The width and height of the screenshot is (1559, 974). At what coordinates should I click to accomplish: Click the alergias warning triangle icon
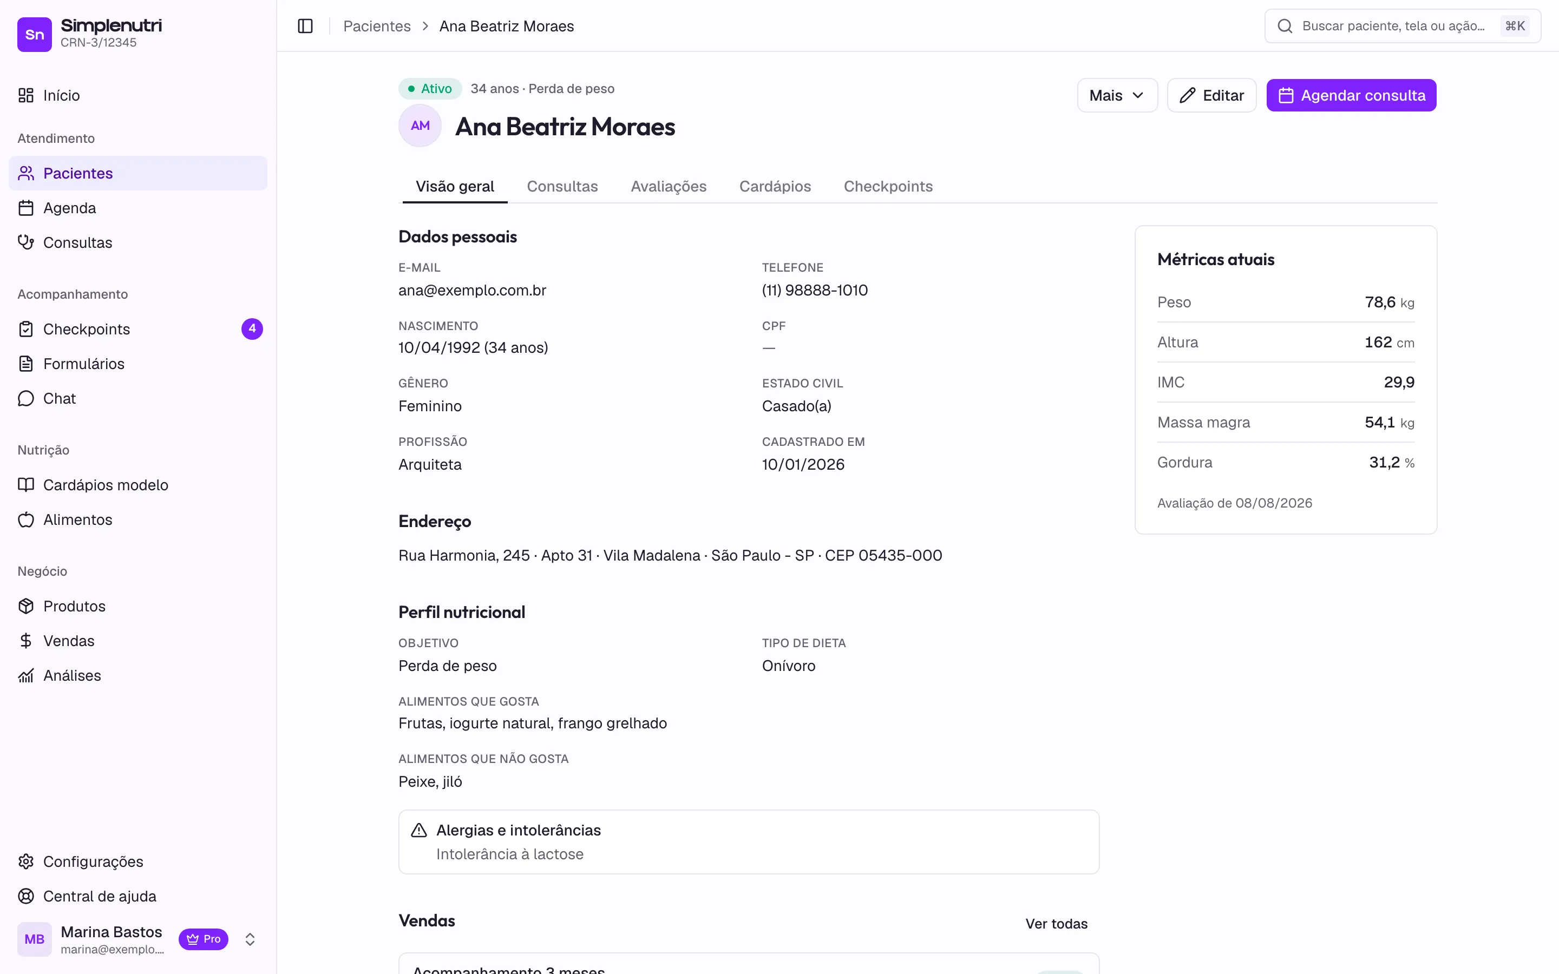point(419,831)
